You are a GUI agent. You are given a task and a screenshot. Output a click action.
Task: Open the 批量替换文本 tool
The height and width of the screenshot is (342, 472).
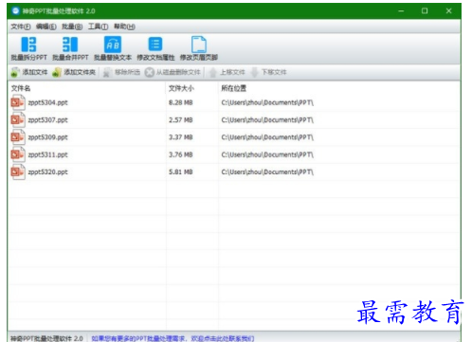coord(113,48)
